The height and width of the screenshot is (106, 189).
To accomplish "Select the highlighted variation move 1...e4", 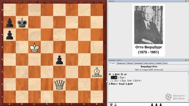I will [x=114, y=77].
